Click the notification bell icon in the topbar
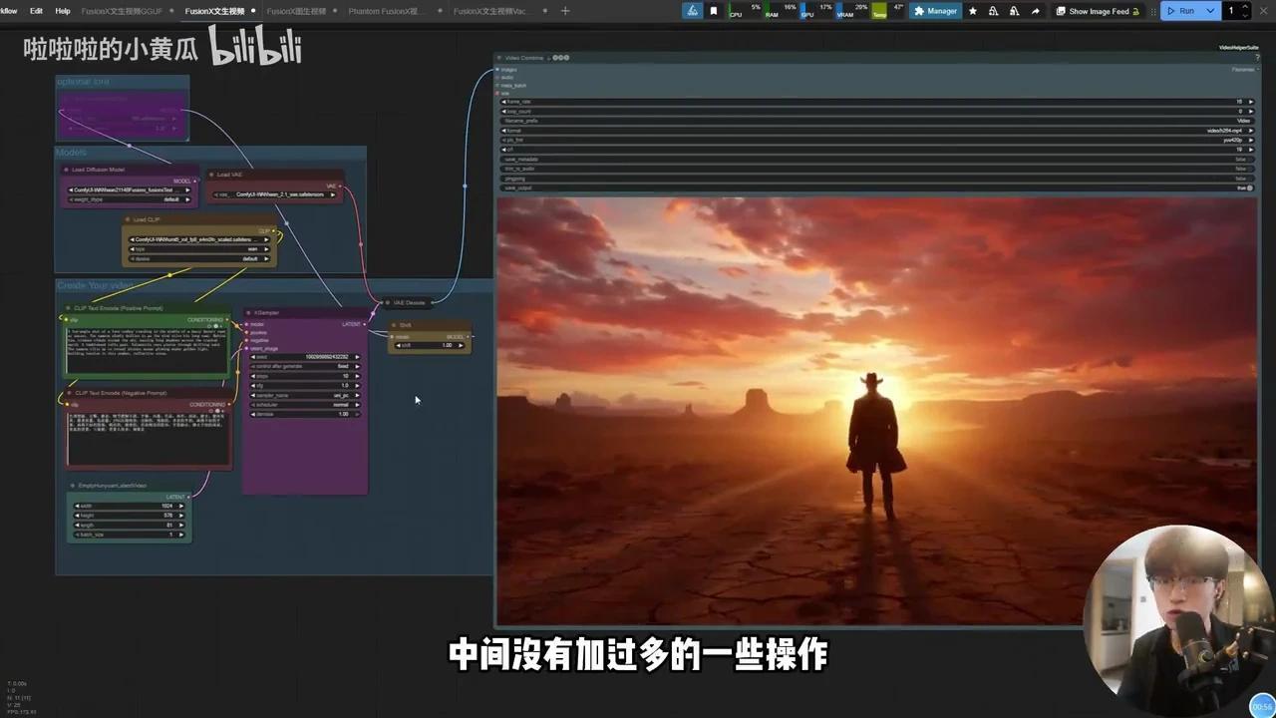Viewport: 1276px width, 718px height. tap(995, 11)
